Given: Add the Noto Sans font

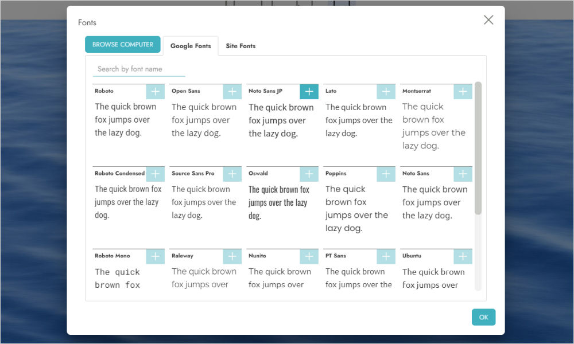Looking at the screenshot, I should [463, 174].
